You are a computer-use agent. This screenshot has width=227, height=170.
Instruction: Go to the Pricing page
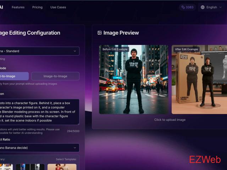point(37,7)
